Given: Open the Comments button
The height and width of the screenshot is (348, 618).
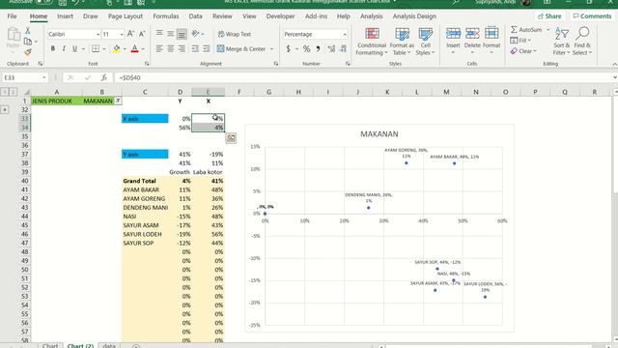Looking at the screenshot, I should point(592,16).
